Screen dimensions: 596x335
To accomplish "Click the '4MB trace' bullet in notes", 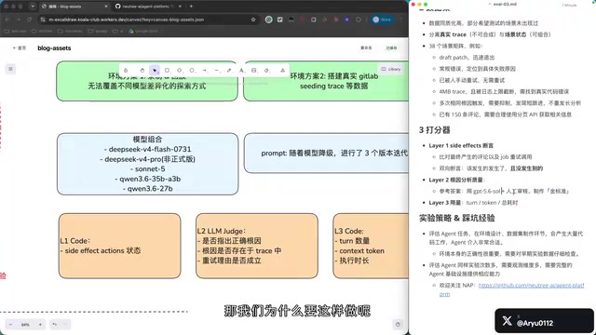I will [x=504, y=91].
